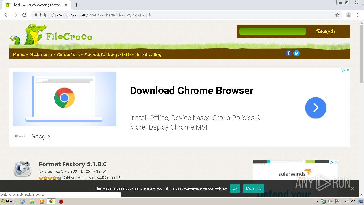Close the Chrome Browser ad banner
Viewport: 364px width, 205px height.
pos(348,70)
